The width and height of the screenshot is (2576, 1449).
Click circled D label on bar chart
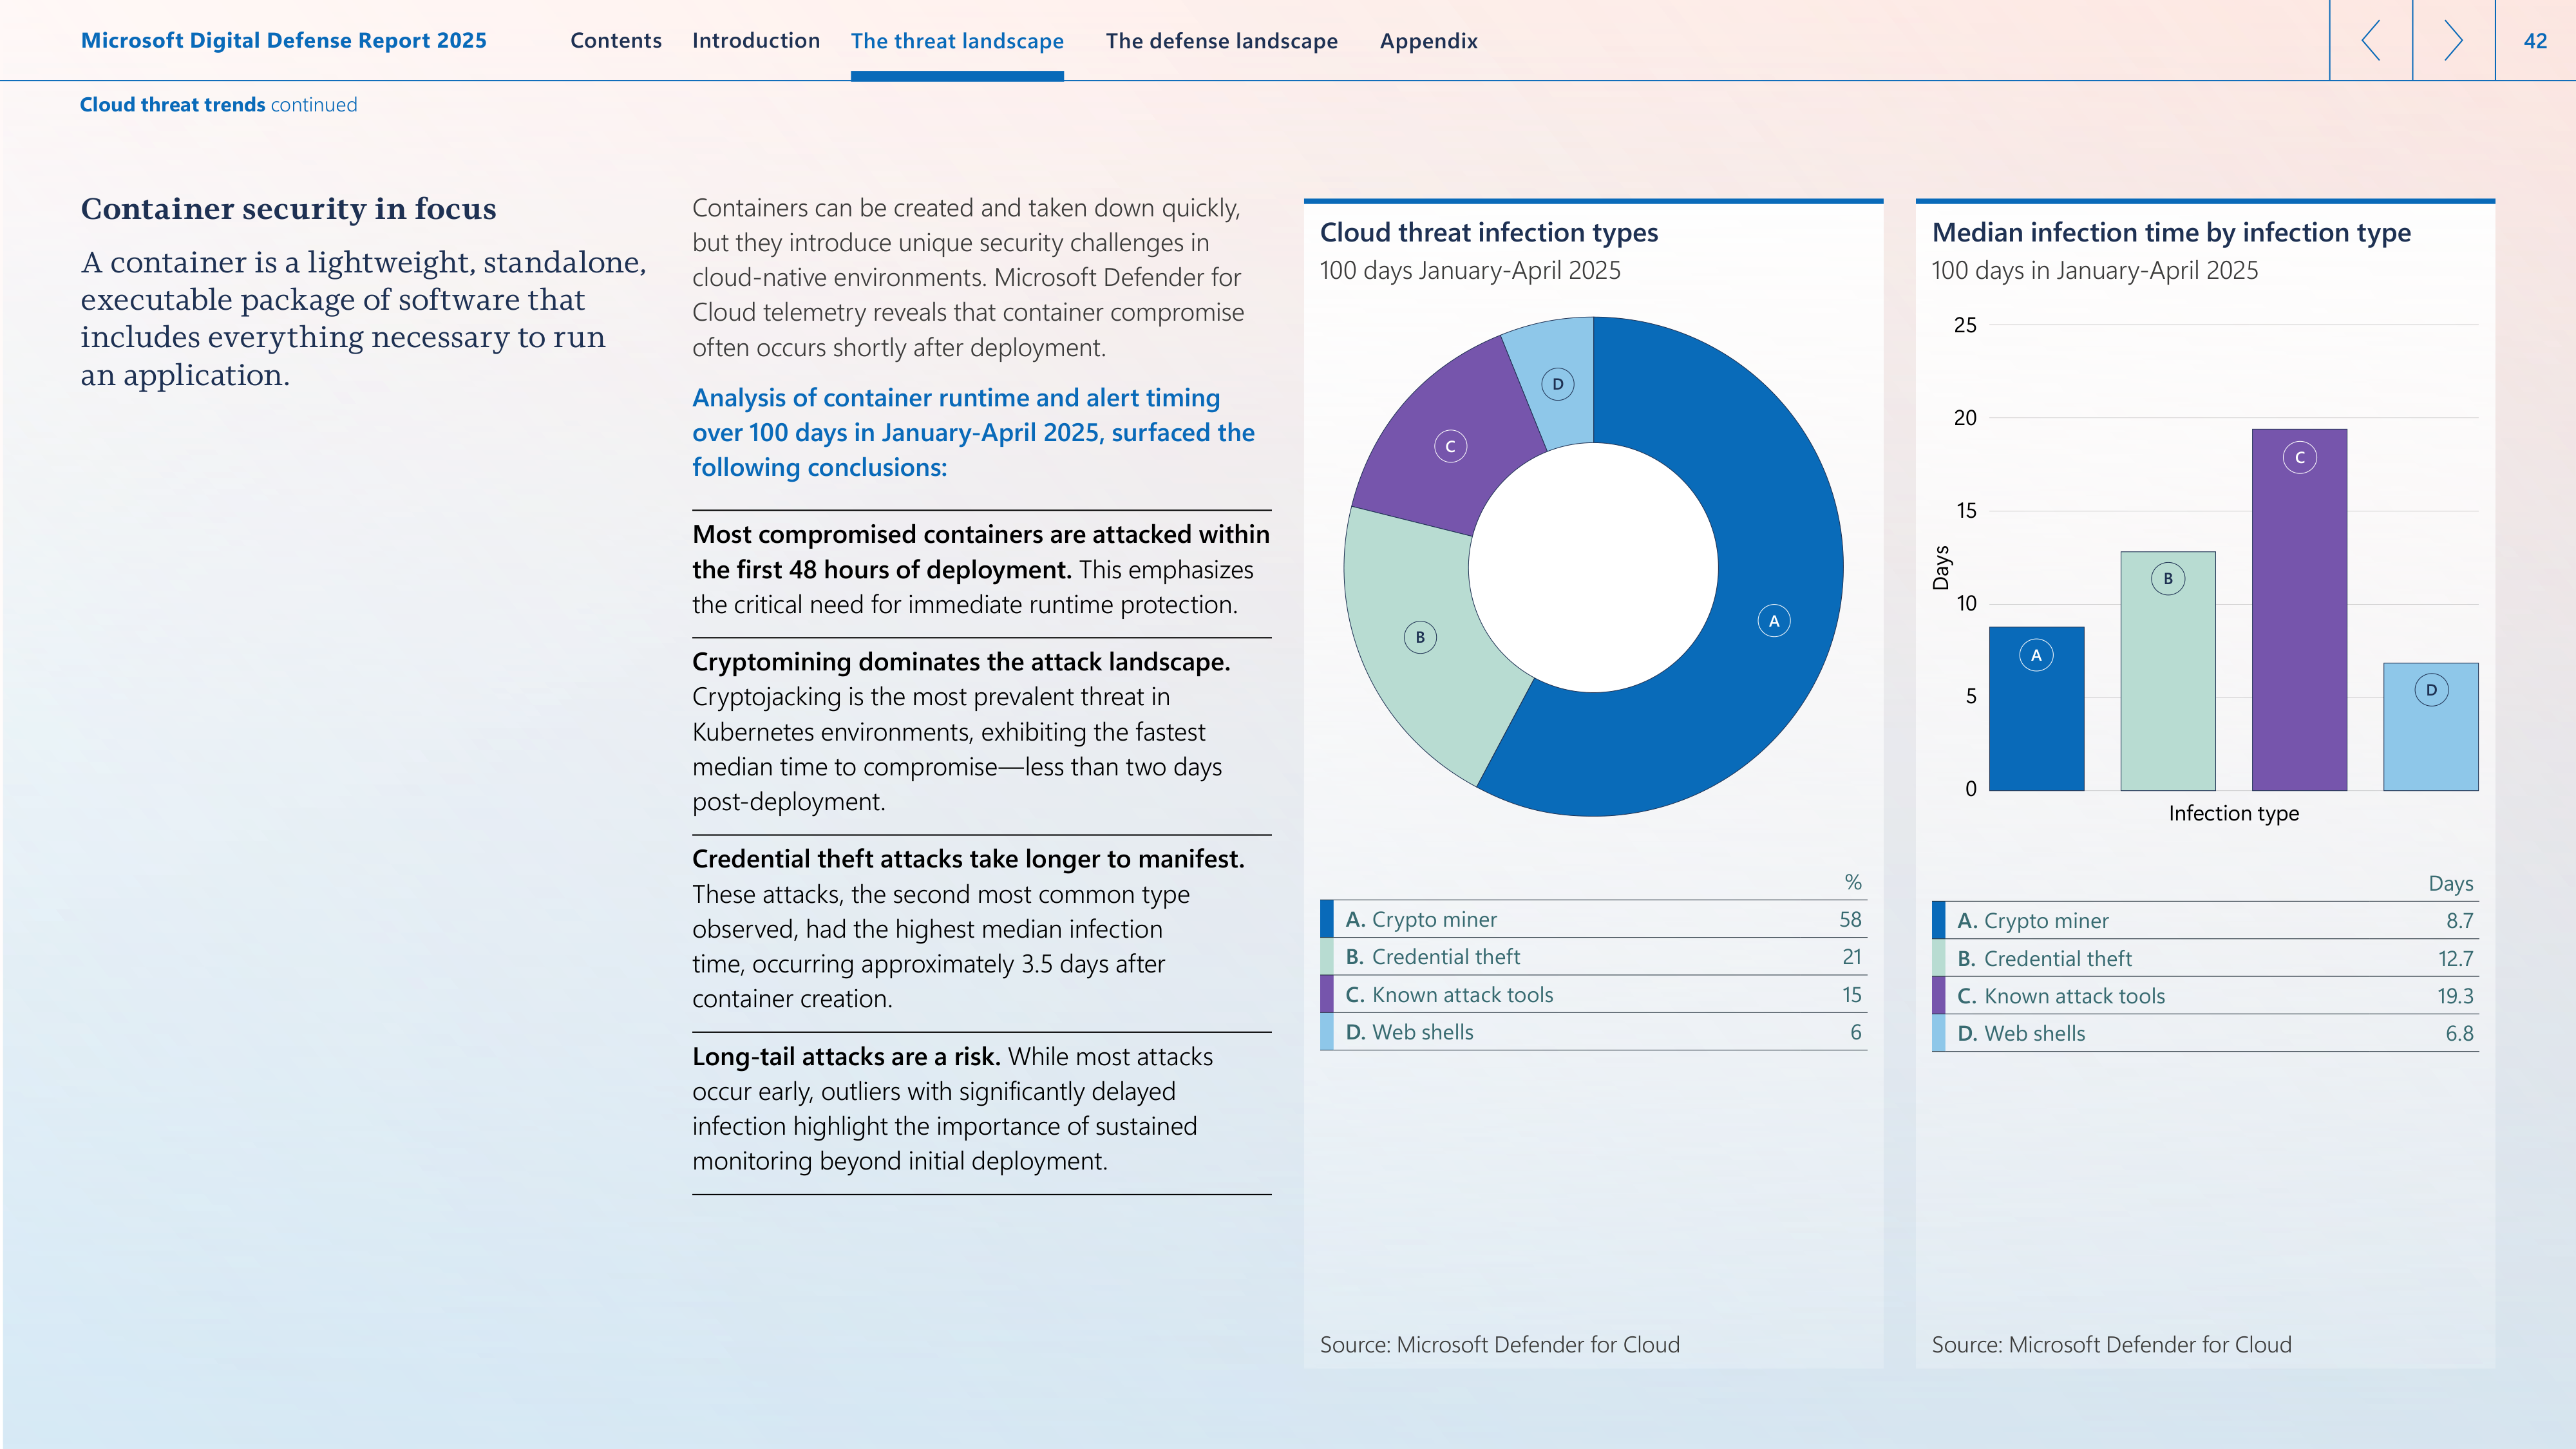[2431, 690]
